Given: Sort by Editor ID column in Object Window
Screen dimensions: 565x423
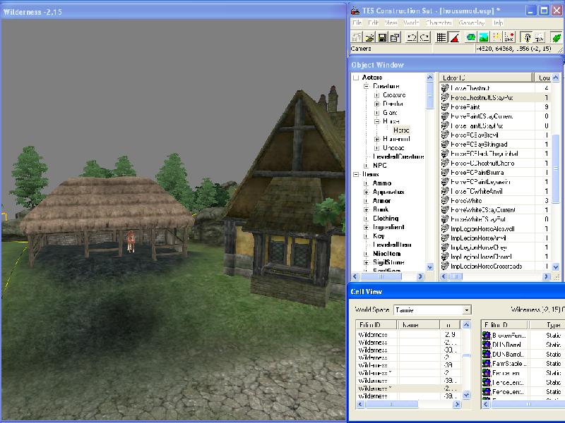Looking at the screenshot, I should point(486,78).
